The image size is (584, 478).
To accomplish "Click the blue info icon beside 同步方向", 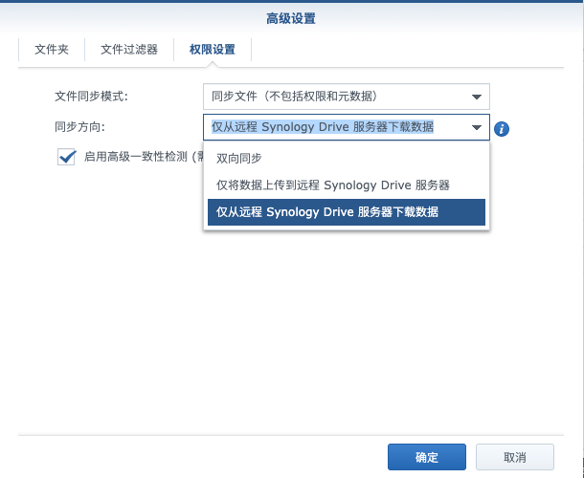I will click(502, 129).
